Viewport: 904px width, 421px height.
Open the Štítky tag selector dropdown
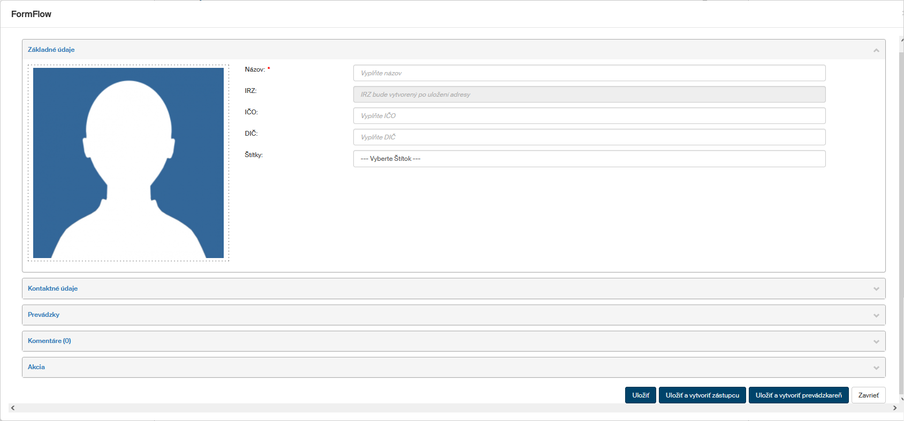coord(589,159)
